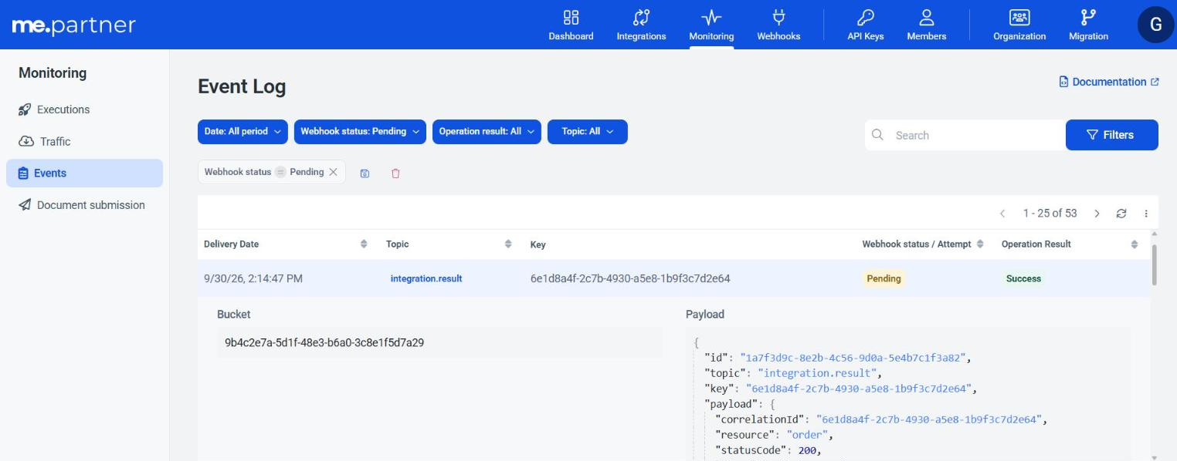Image resolution: width=1177 pixels, height=461 pixels.
Task: Select Events in the sidebar
Action: pyautogui.click(x=84, y=173)
